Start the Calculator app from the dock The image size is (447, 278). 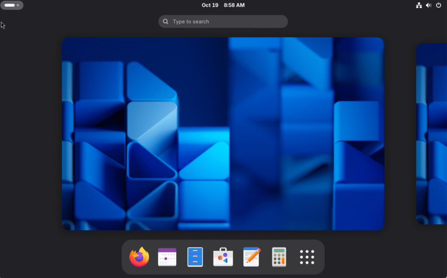coord(279,257)
